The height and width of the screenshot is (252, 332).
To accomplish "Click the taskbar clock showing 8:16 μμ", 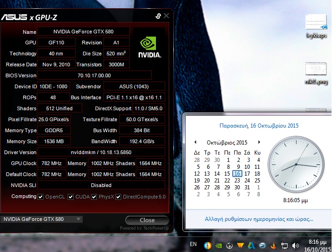I will tap(318, 246).
